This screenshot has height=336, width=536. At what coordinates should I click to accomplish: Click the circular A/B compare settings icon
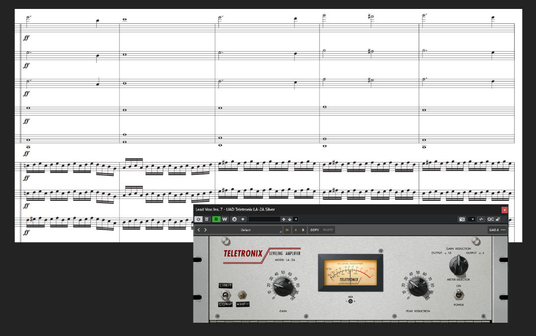point(234,219)
